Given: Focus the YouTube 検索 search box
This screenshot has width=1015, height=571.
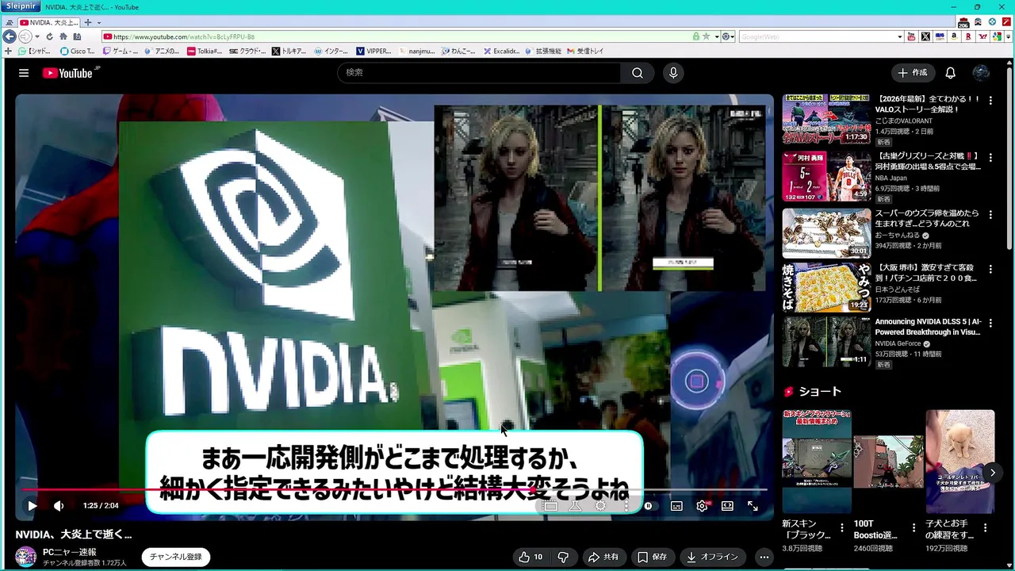Looking at the screenshot, I should click(481, 73).
